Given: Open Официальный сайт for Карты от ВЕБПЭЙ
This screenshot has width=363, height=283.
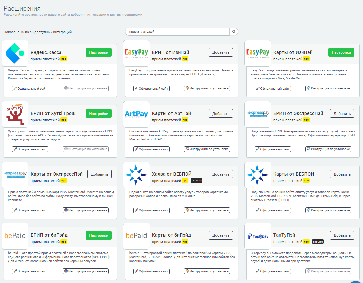Looking at the screenshot, I should click(x=273, y=210).
